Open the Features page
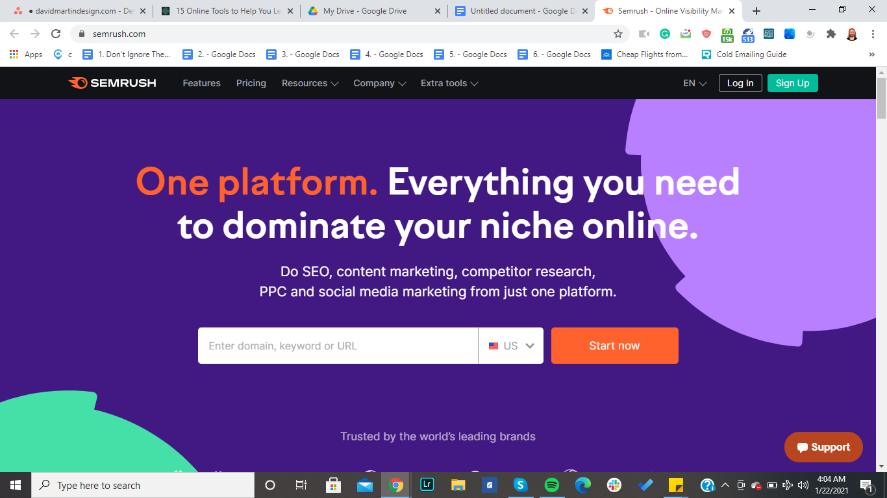Screen dimensions: 887x498 pos(202,83)
